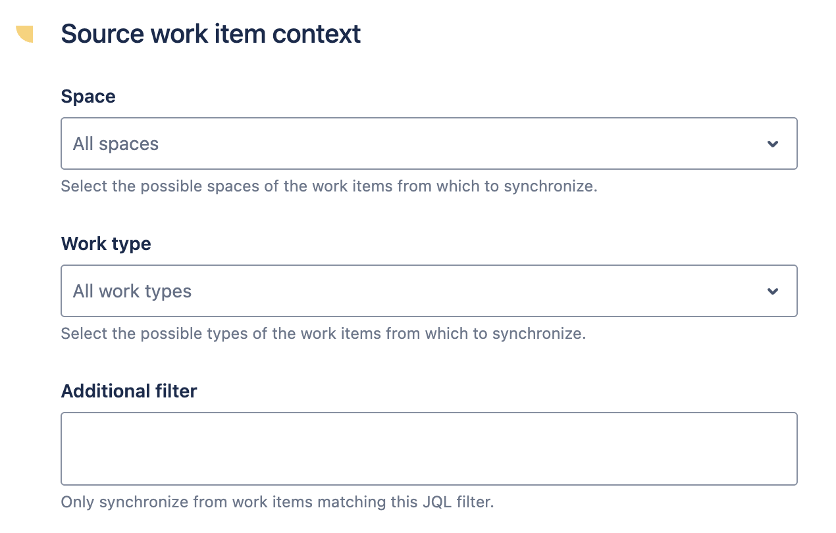Image resolution: width=836 pixels, height=533 pixels.
Task: Click the Source work item context heading
Action: pyautogui.click(x=211, y=34)
